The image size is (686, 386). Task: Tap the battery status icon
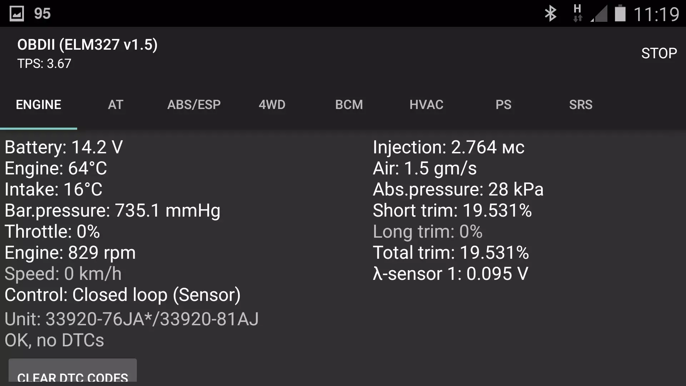[x=620, y=13]
